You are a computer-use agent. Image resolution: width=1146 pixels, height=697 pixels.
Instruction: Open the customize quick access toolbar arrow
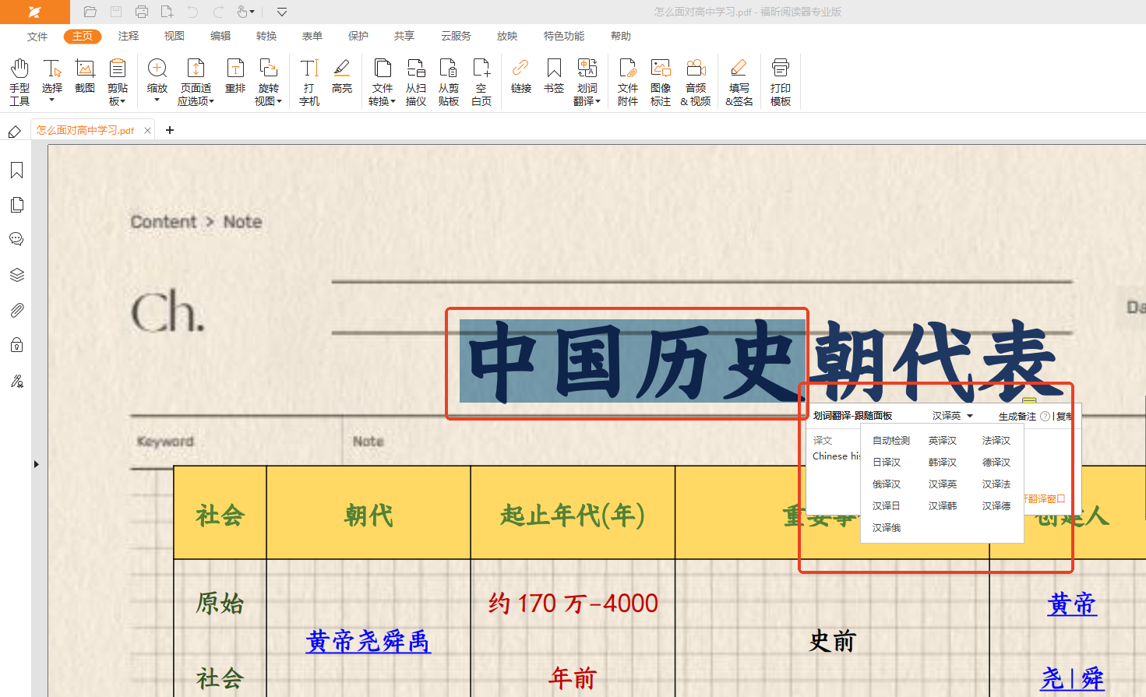[x=282, y=12]
